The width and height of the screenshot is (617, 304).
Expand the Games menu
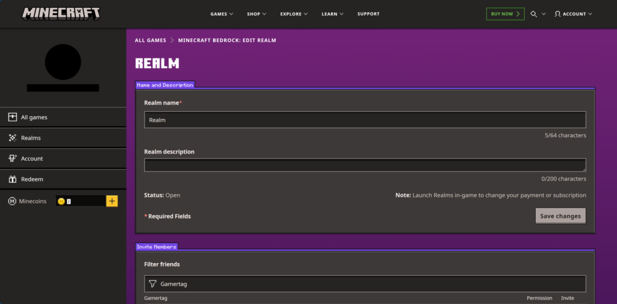[222, 14]
